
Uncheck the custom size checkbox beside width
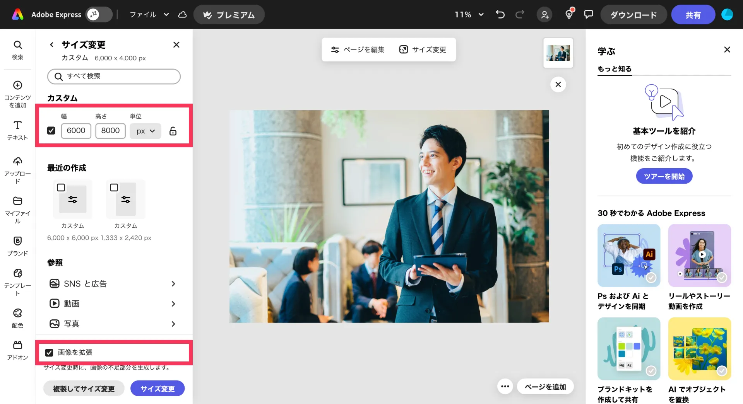pyautogui.click(x=51, y=131)
